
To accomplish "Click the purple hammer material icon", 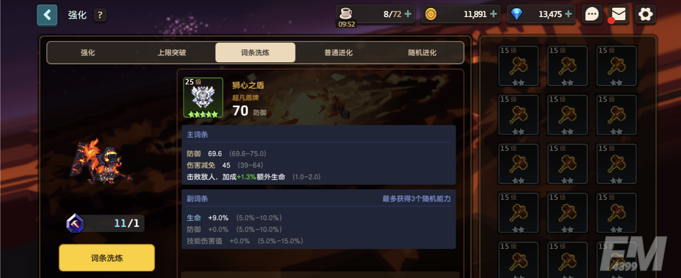I will click(75, 223).
